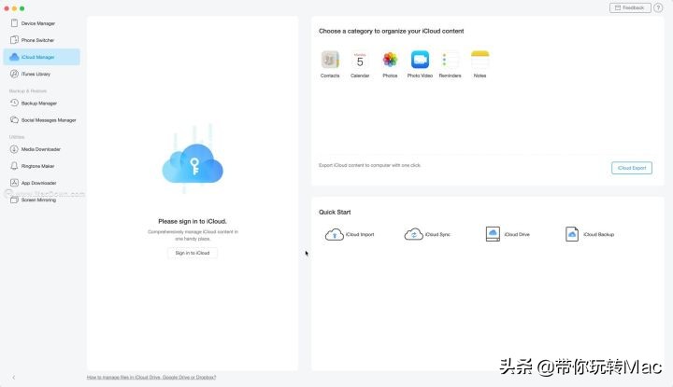Start iCloud Import from Quick Start
Viewport: 673px width, 387px height.
click(350, 234)
